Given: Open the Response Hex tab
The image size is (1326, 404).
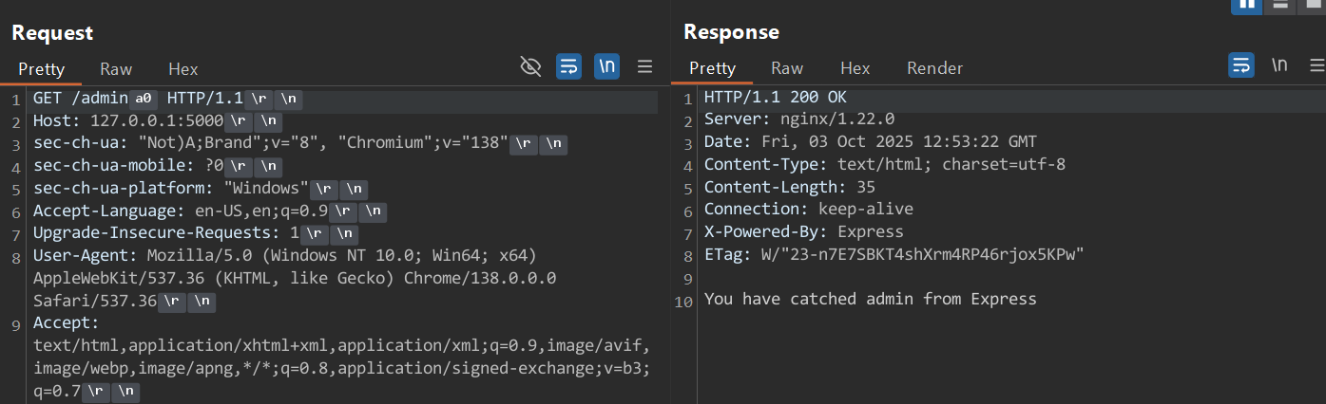Looking at the screenshot, I should (x=855, y=68).
